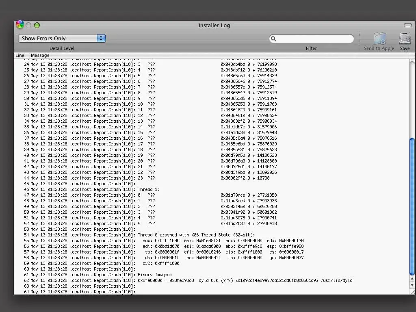Select log line 38 with 0x0485c6bd

(211, 144)
